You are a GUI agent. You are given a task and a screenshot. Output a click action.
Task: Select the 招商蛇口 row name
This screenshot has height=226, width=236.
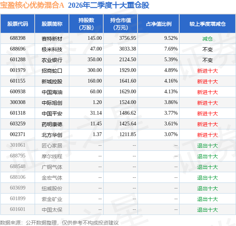tap(52, 70)
